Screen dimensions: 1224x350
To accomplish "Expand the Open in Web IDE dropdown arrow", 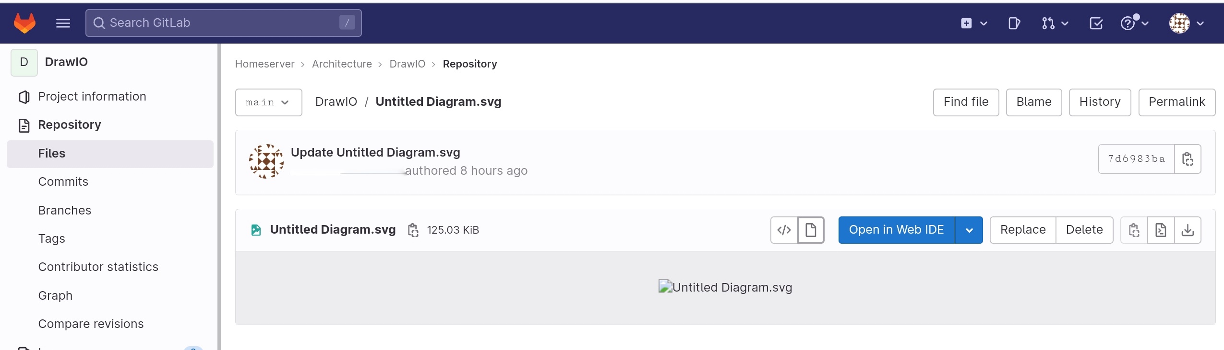I will (969, 230).
